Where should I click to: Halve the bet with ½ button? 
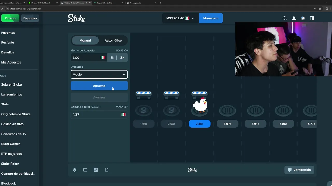pyautogui.click(x=112, y=58)
